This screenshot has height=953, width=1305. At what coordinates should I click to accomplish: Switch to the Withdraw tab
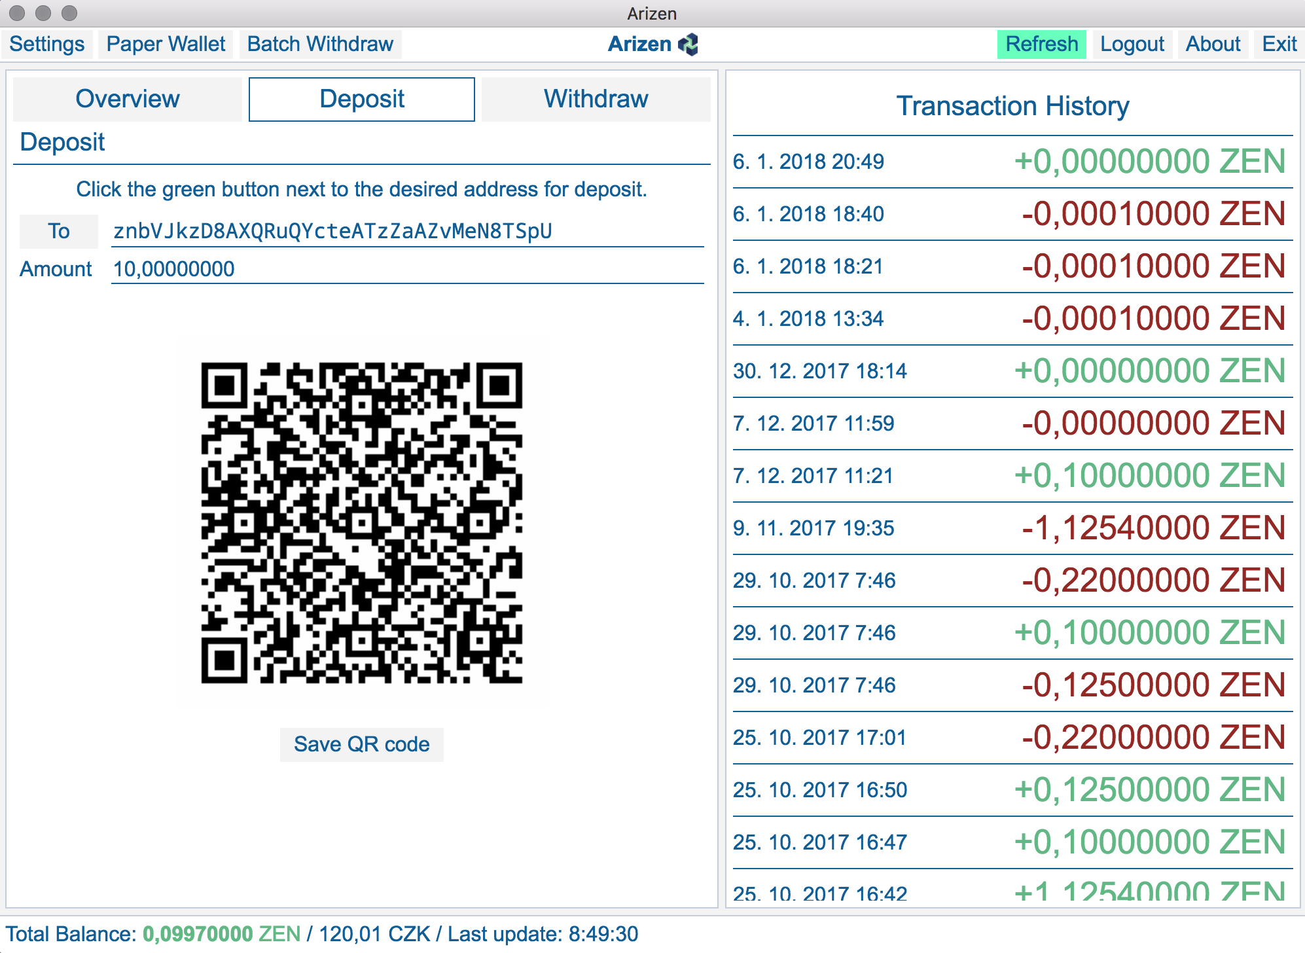coord(596,99)
